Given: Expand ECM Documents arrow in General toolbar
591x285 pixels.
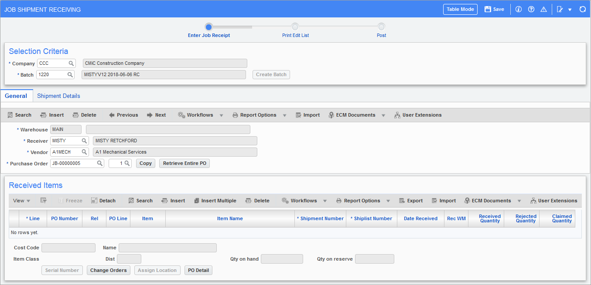Looking at the screenshot, I should [x=383, y=115].
